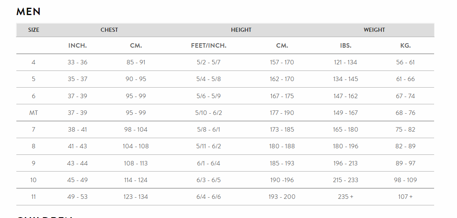Click the MEN section heading

coord(29,12)
